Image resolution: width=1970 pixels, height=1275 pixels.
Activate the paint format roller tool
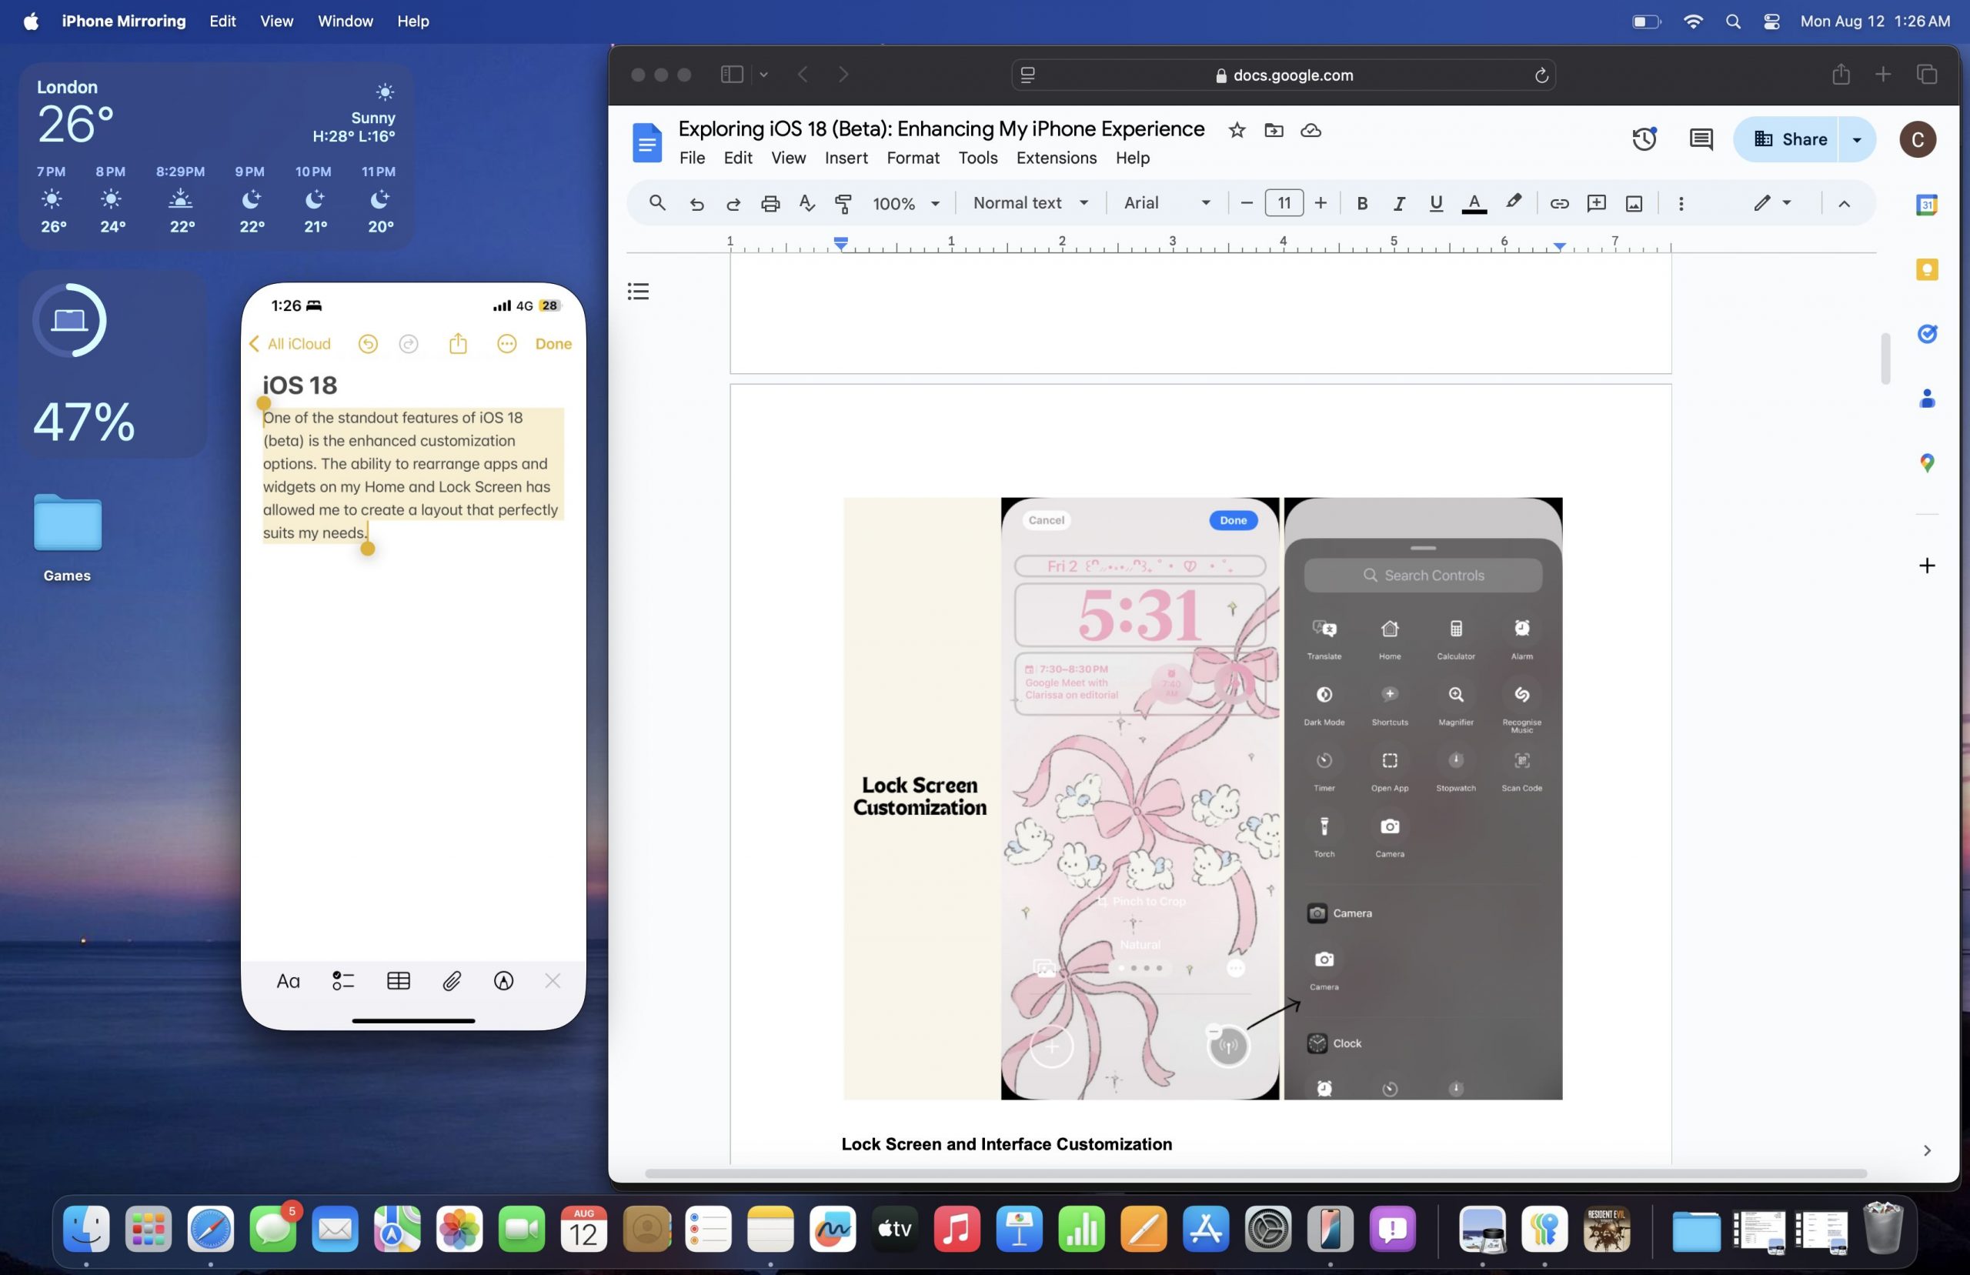tap(843, 204)
